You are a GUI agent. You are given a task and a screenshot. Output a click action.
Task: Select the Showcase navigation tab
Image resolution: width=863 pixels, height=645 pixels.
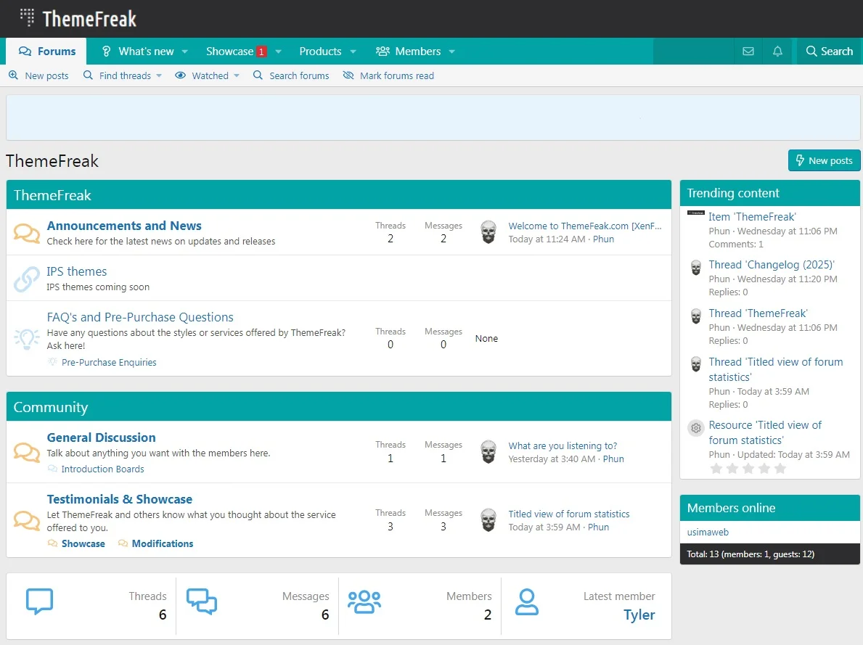[x=229, y=52]
